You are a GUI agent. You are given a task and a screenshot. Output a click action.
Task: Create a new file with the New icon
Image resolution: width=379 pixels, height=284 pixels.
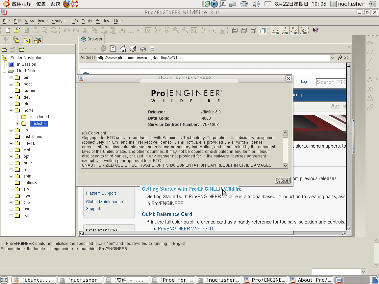click(x=8, y=30)
